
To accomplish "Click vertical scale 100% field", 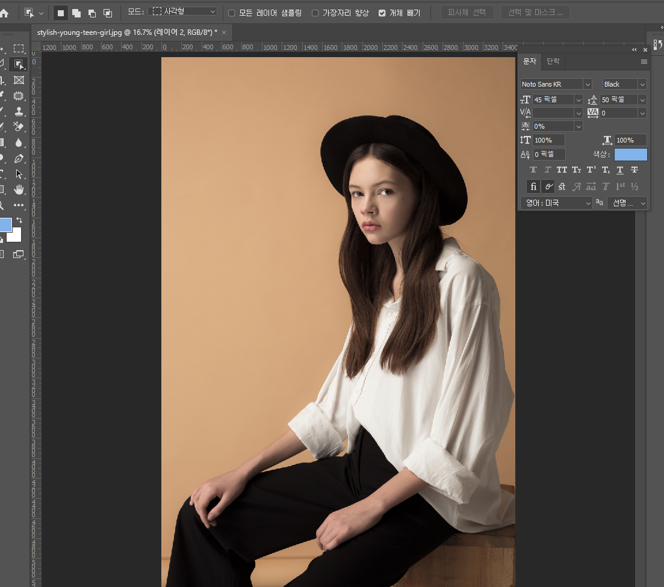I will pos(549,140).
